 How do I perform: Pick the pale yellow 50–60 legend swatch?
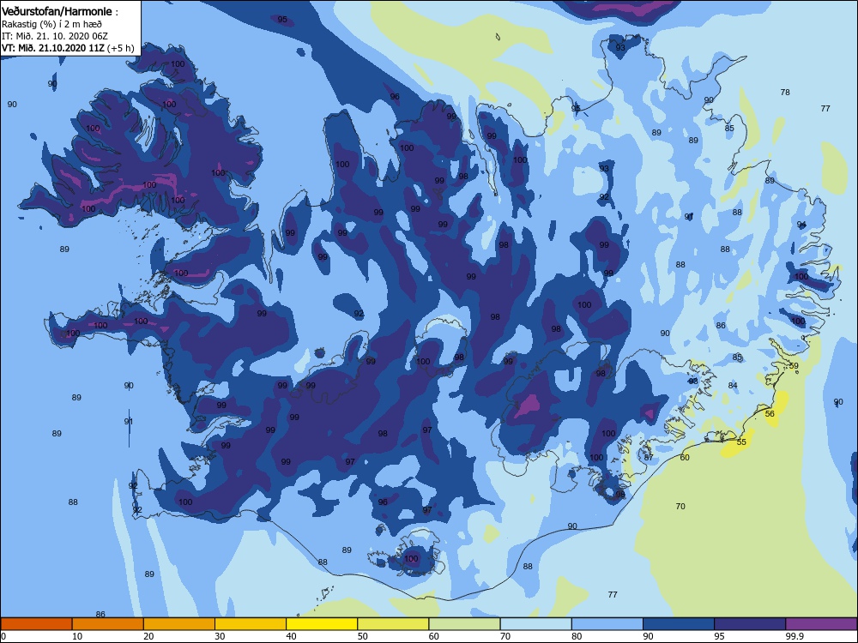tap(393, 624)
